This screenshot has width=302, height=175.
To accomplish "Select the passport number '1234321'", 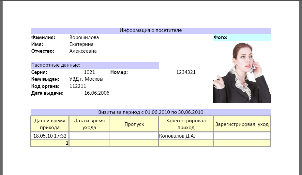I will 186,72.
